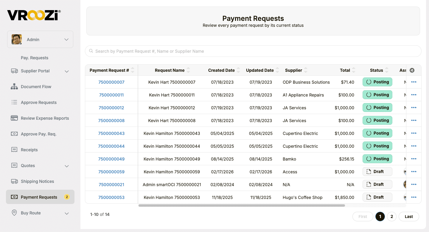
Task: Open Pay. Requests sidebar item
Action: [35, 58]
